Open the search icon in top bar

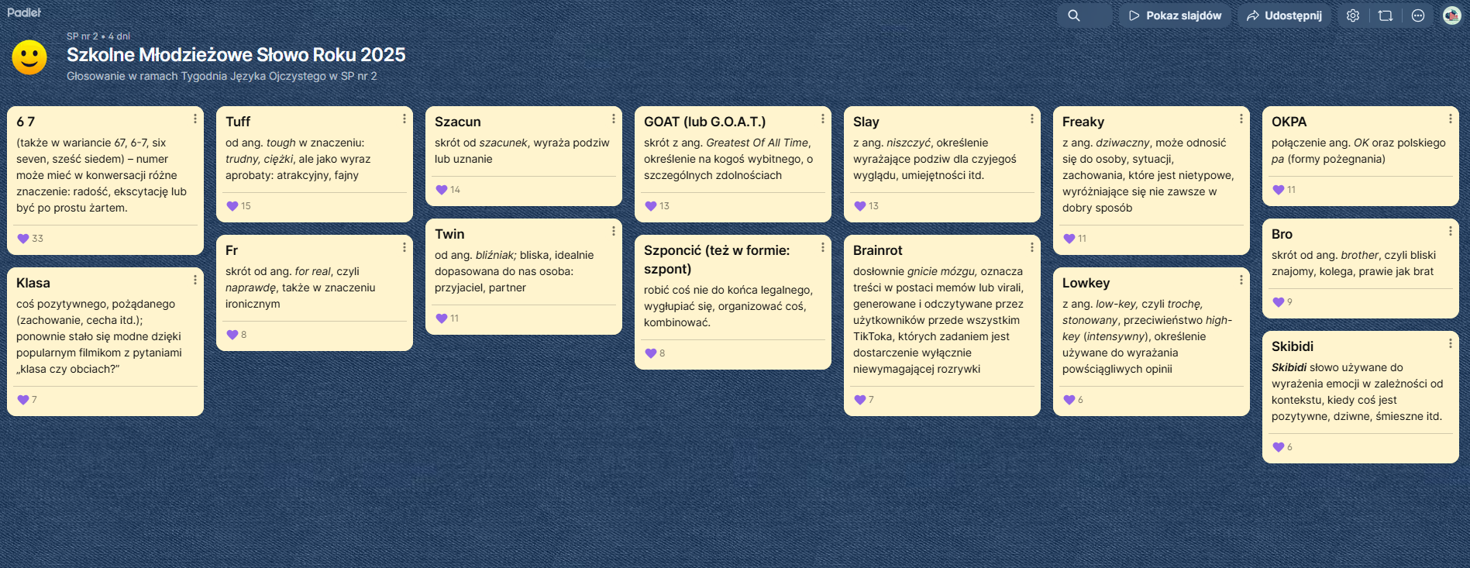tap(1074, 15)
